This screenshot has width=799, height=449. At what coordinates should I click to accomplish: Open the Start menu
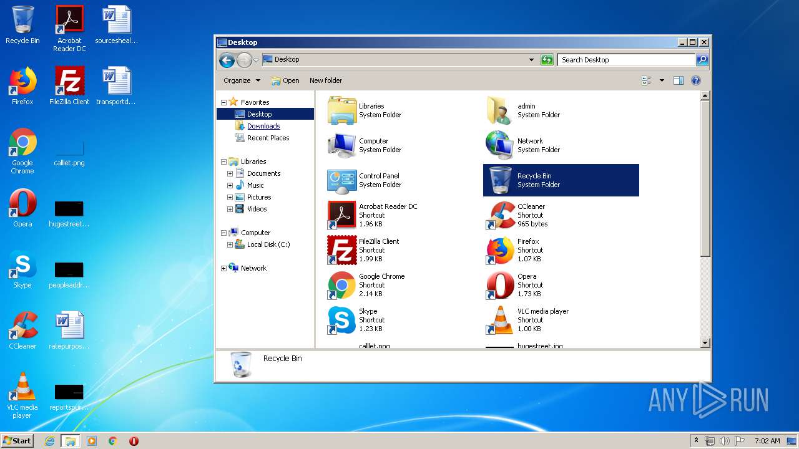(x=17, y=440)
